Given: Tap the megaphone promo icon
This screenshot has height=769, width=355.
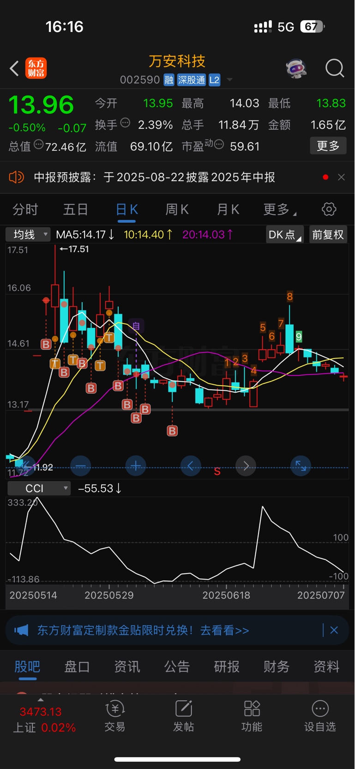Looking at the screenshot, I should point(21,630).
